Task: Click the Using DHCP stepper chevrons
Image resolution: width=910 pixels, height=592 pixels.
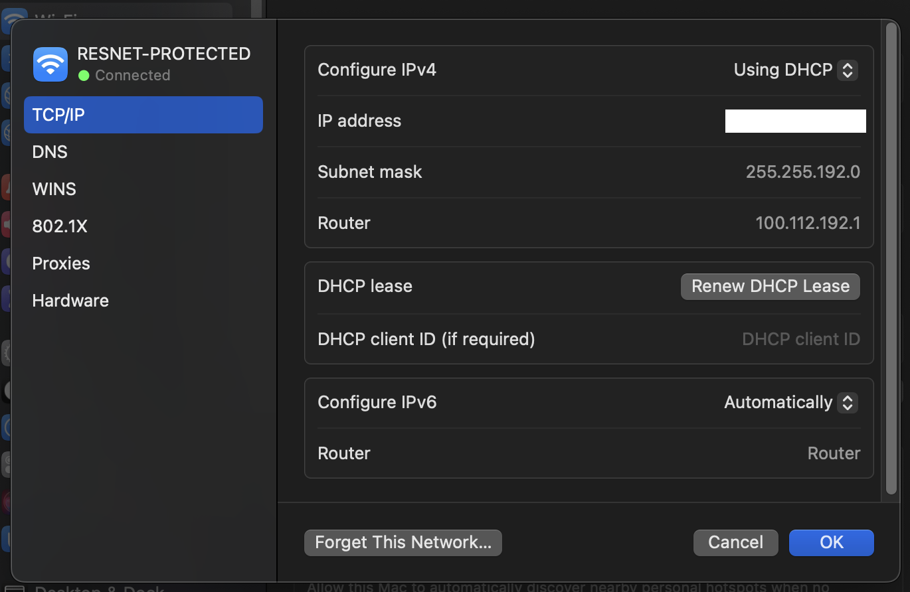Action: [847, 70]
